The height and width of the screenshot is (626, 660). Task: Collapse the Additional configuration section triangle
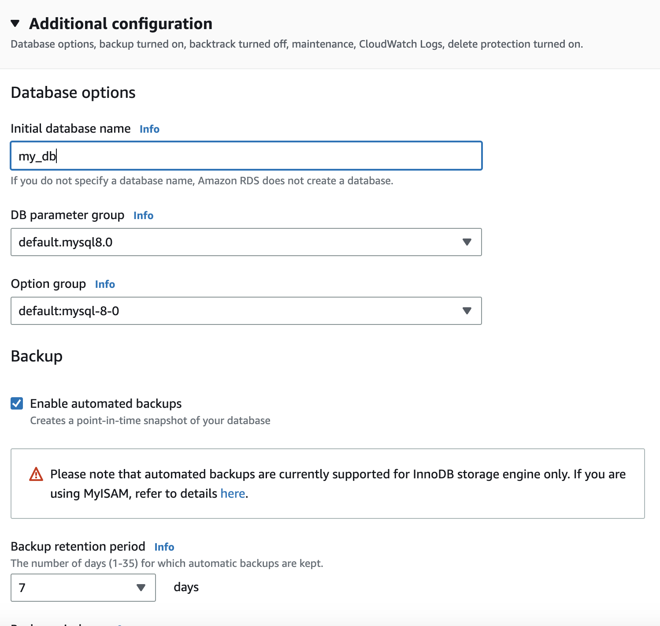15,23
